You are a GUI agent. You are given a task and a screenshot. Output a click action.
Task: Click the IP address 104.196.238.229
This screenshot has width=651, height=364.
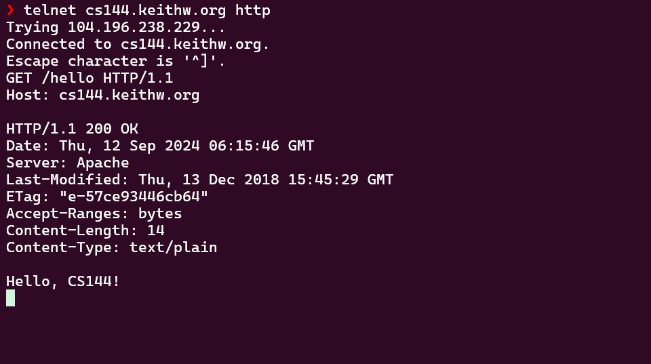click(x=134, y=27)
